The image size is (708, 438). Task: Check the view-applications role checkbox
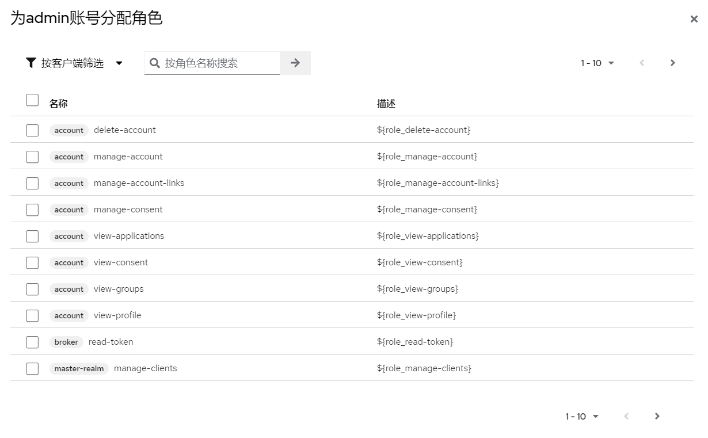click(32, 236)
